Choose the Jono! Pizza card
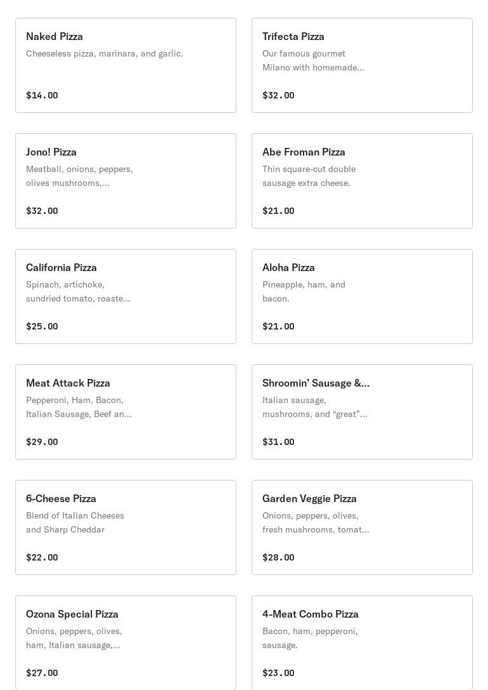The image size is (488, 690). tap(125, 181)
